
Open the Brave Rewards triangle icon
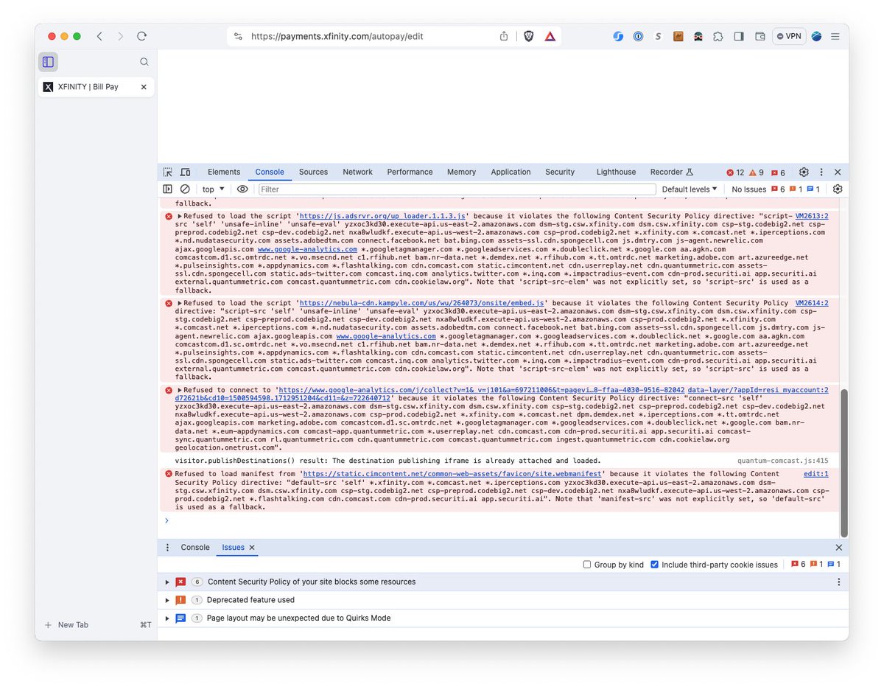tap(550, 36)
